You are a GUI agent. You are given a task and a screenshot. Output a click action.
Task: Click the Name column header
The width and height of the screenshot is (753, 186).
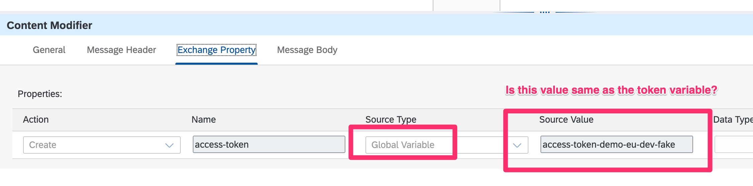[203, 120]
